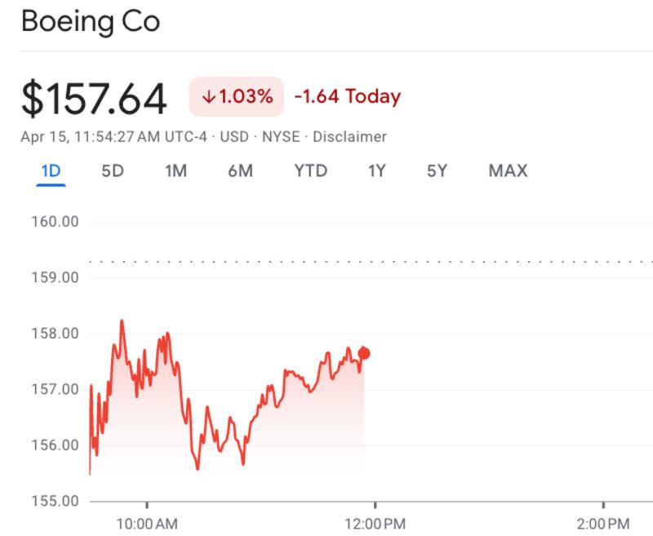Click the down arrow icon in badge
653x536 pixels.
coord(208,97)
